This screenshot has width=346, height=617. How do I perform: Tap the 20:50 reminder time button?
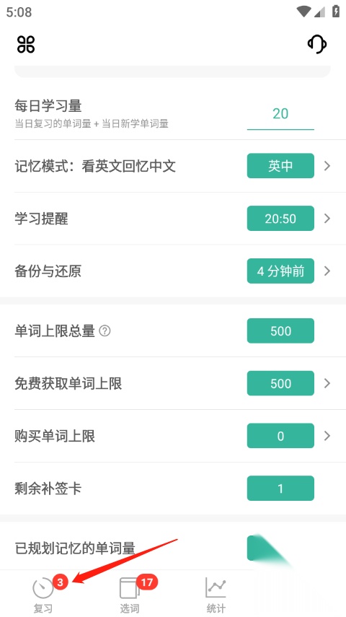click(x=280, y=219)
